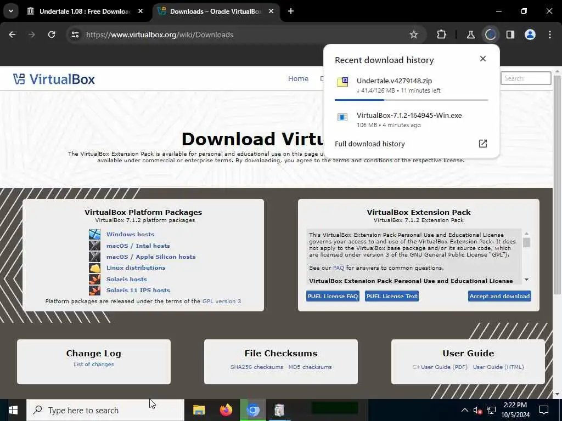
Task: Click macOS Intel hosts icon
Action: point(94,246)
